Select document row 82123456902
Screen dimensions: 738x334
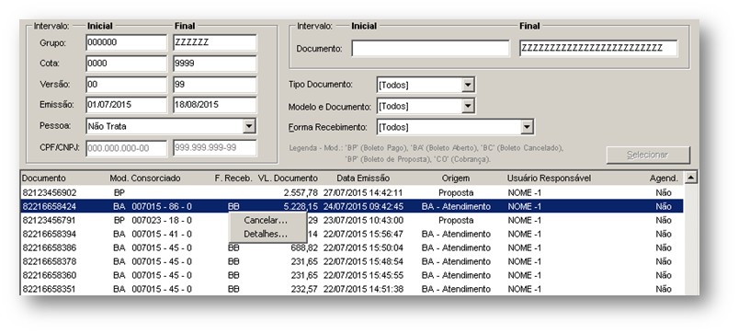[x=352, y=192]
